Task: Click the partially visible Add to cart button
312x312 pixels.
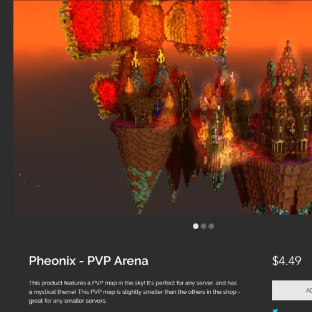Action: pos(292,290)
